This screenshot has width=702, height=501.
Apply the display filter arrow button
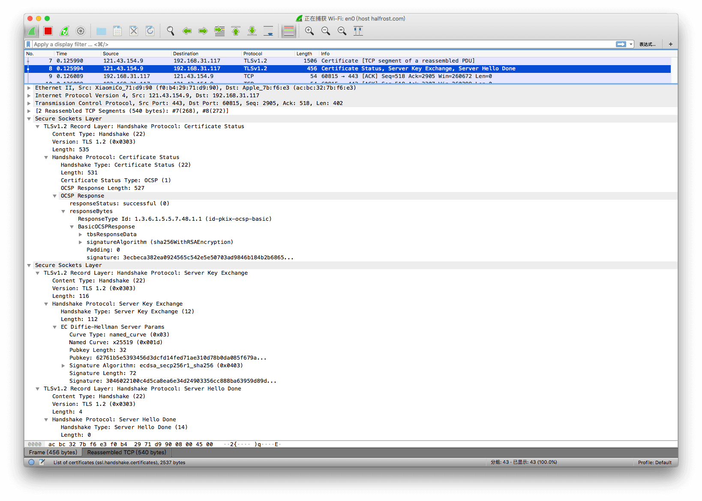pyautogui.click(x=621, y=44)
